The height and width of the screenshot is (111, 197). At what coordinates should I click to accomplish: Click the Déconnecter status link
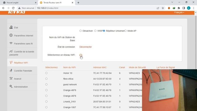click(x=86, y=47)
